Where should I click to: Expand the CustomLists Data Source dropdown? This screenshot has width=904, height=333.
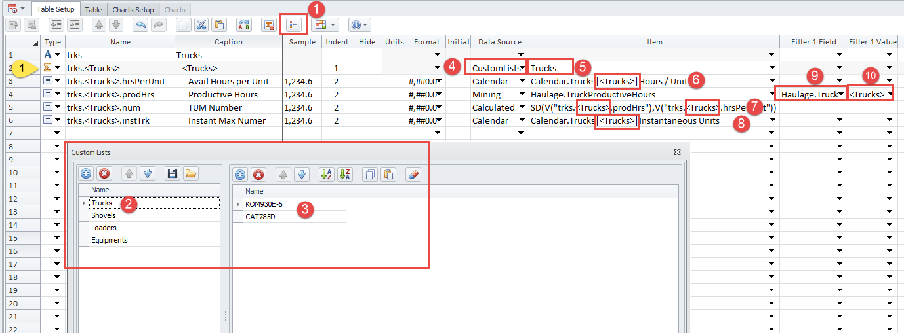click(x=522, y=69)
